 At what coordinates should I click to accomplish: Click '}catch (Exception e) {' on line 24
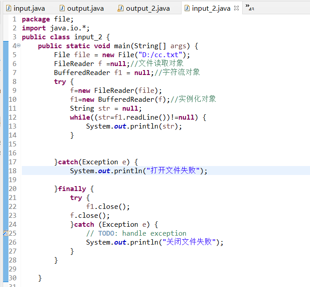114,225
